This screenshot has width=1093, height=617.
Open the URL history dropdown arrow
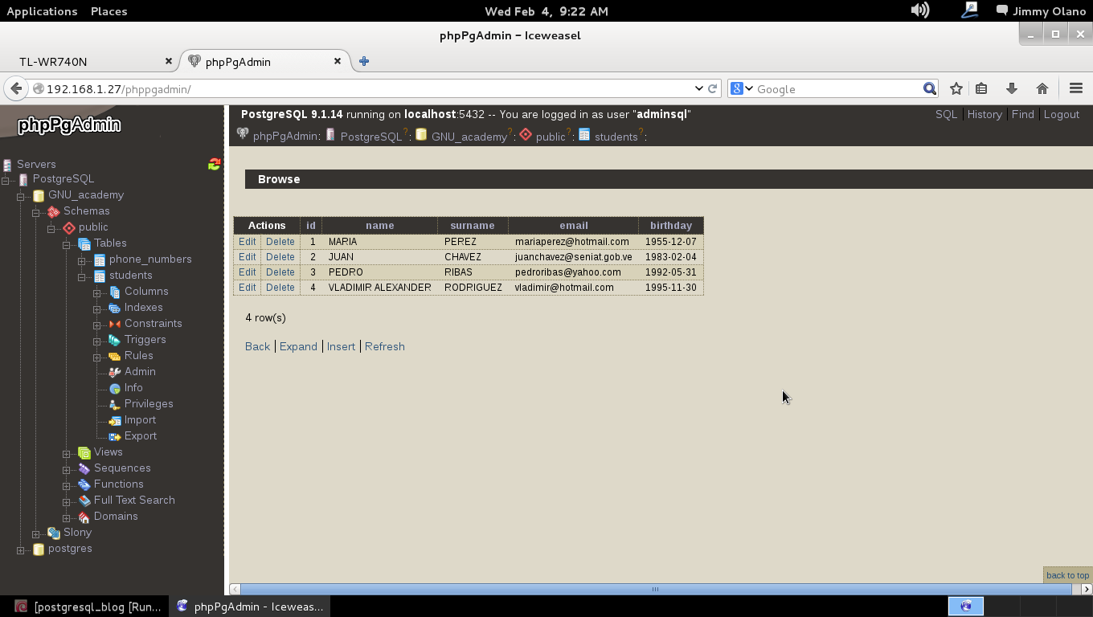pos(698,89)
